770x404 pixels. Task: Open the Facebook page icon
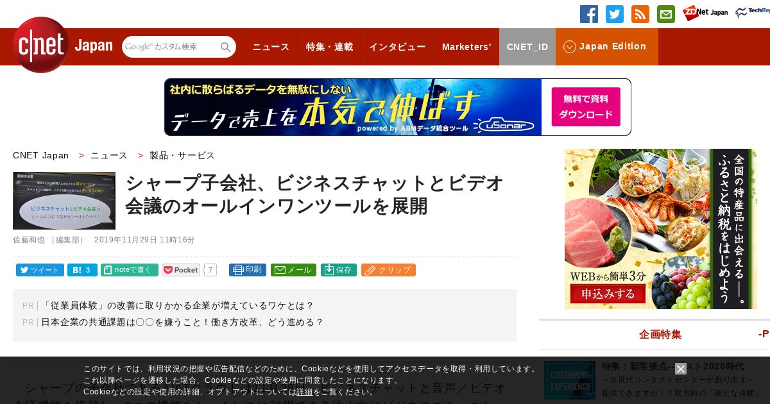(589, 14)
